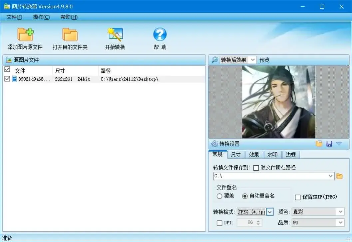The height and width of the screenshot is (242, 352).
Task: Enable the DPI checkbox
Action: (219, 223)
